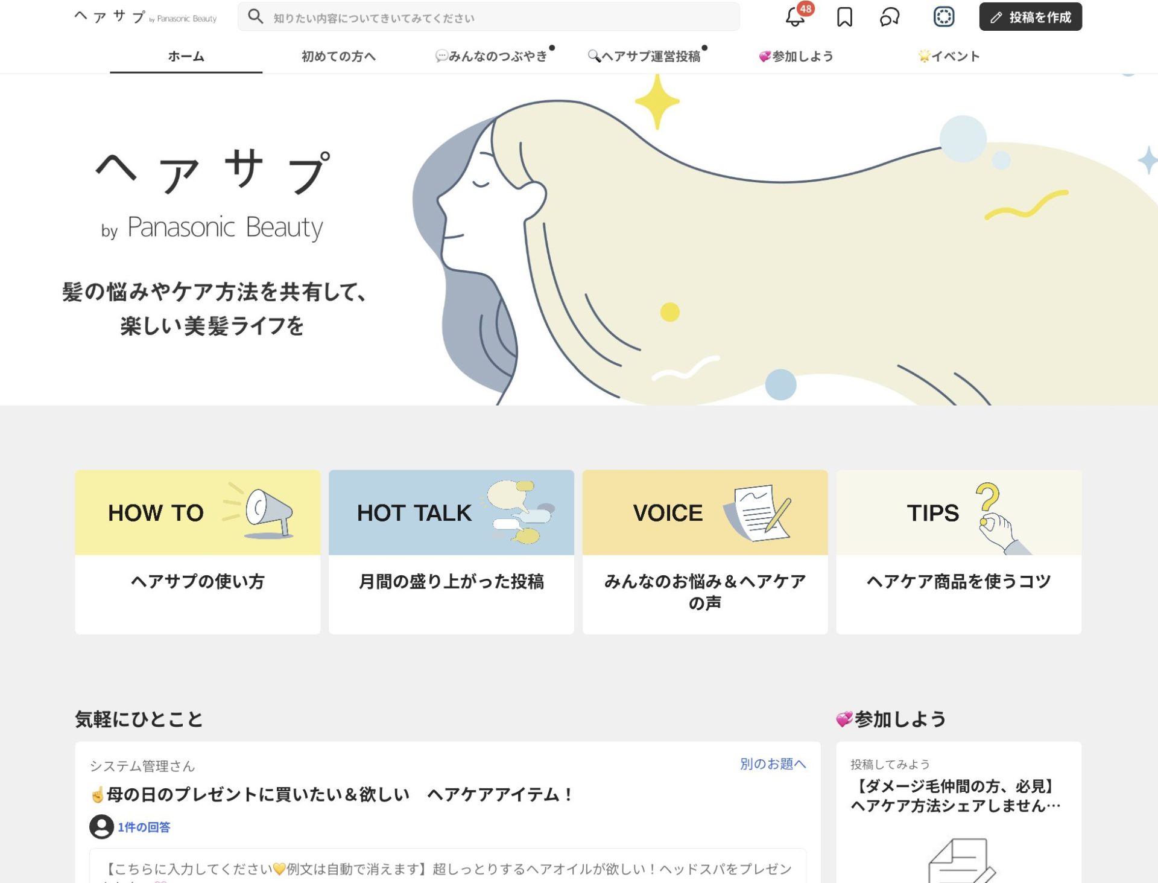Go to the イベント tab
1158x883 pixels.
(x=949, y=56)
